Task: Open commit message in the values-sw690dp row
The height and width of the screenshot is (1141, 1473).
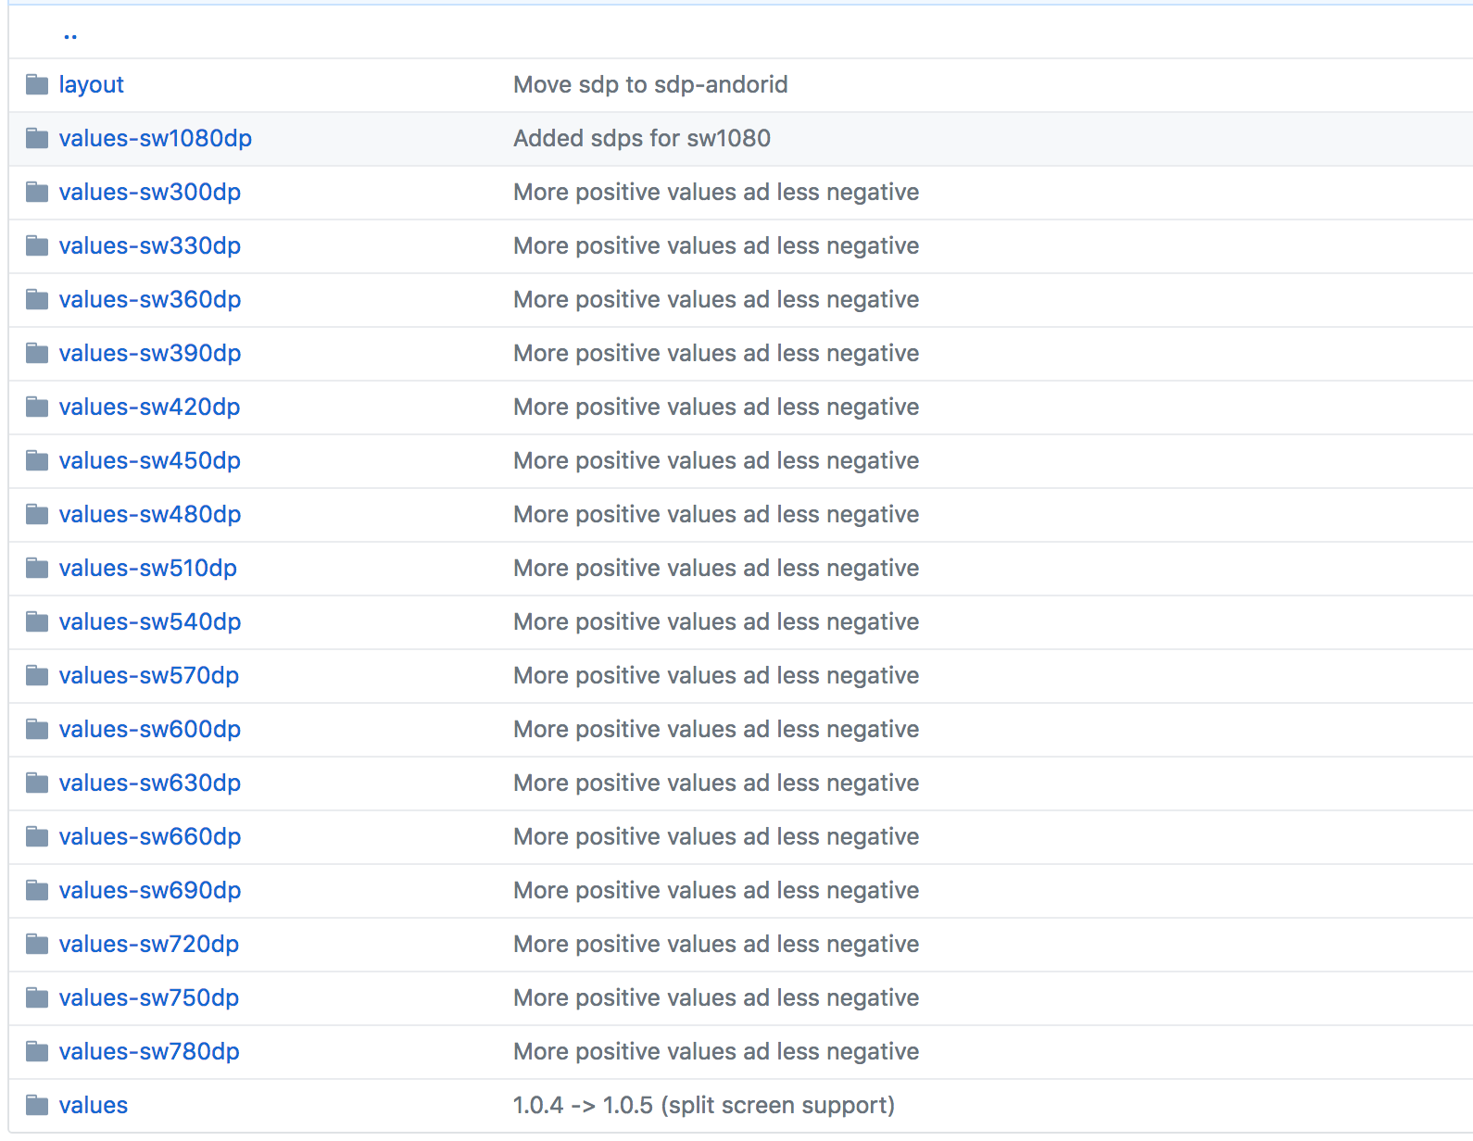Action: (715, 891)
